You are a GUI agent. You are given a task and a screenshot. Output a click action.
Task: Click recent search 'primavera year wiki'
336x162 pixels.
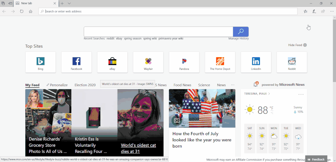click(x=171, y=39)
